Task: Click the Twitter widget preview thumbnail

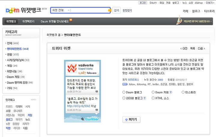Action: tap(82, 91)
